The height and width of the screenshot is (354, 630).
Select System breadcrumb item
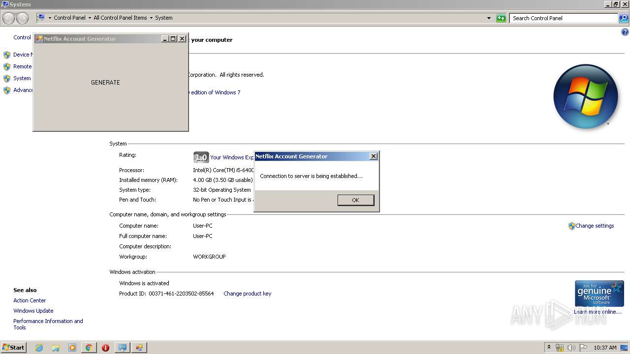coord(164,18)
